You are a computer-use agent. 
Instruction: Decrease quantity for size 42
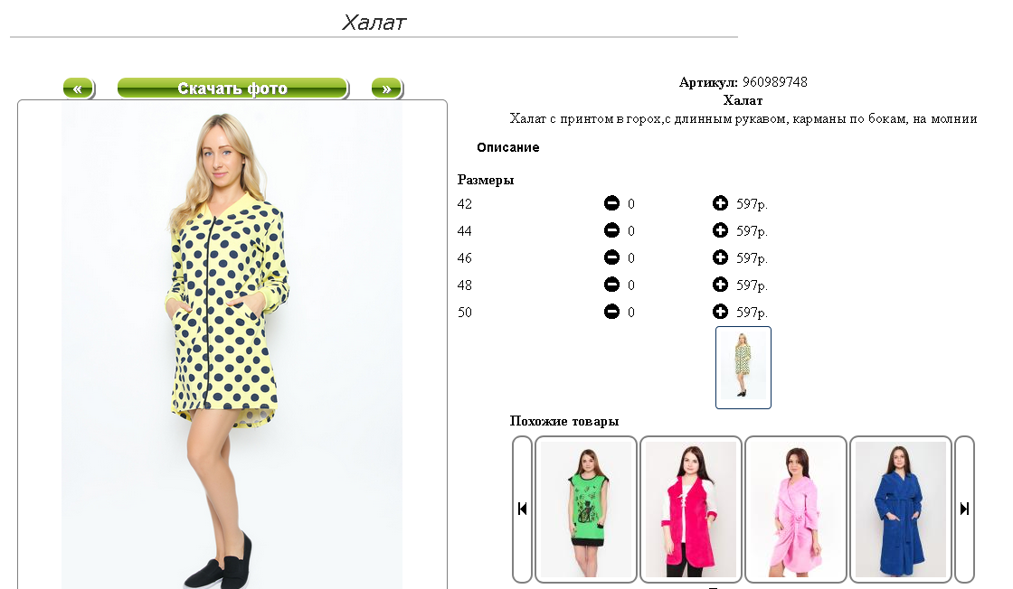coord(611,203)
